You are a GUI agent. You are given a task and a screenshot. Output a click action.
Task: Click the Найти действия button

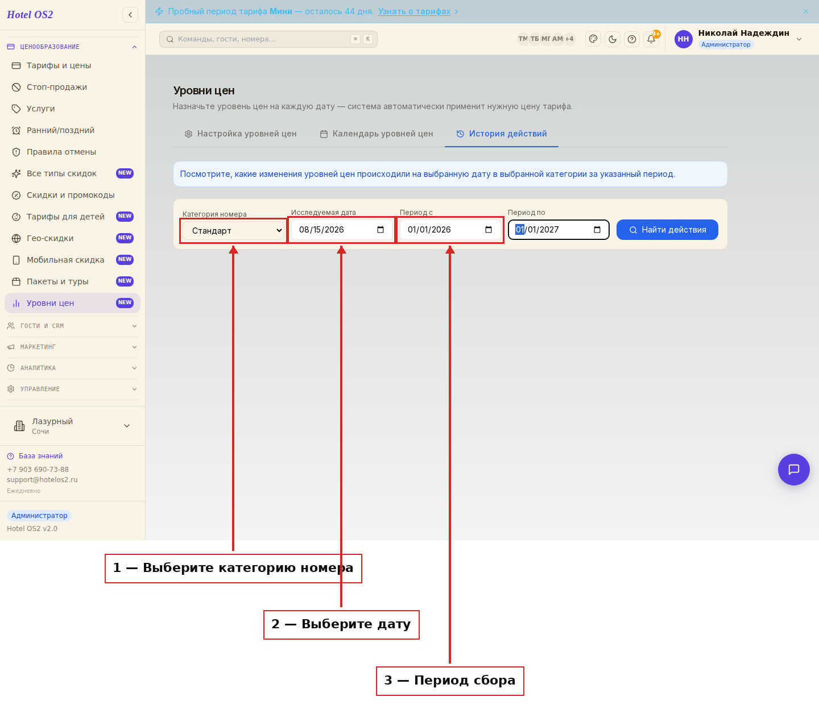point(667,230)
